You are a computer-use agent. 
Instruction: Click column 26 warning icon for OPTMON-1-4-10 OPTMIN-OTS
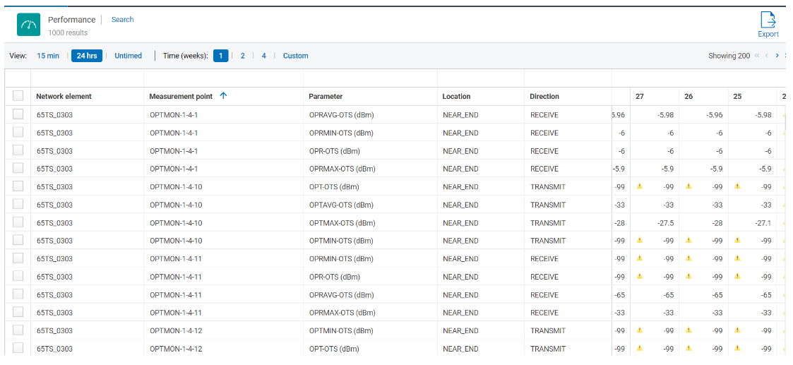click(688, 240)
